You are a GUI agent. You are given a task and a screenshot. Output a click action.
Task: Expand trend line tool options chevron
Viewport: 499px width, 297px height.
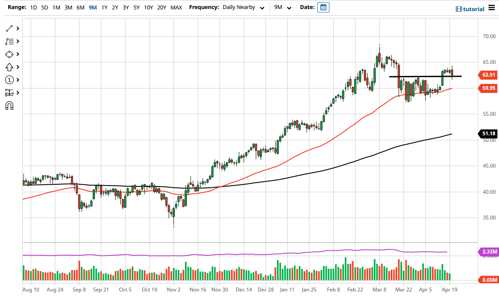[17, 28]
